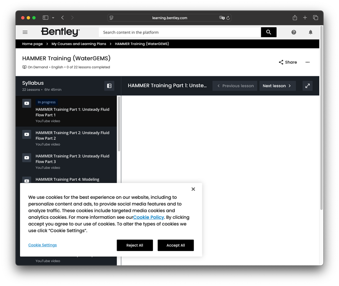The width and height of the screenshot is (339, 286).
Task: Click video icon for HAMMER Training Part 1
Action: click(27, 103)
